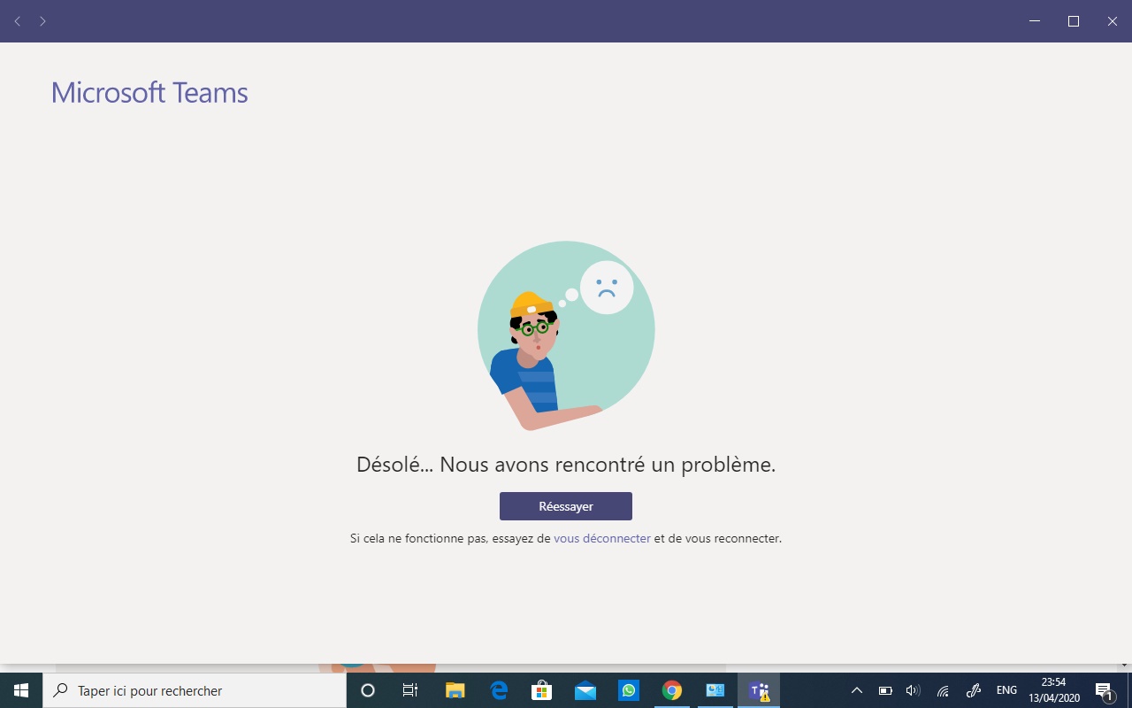Open Wi-Fi network settings

click(x=943, y=690)
